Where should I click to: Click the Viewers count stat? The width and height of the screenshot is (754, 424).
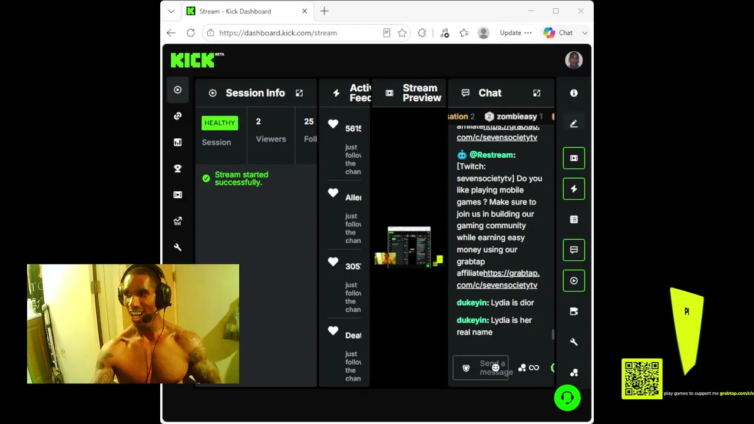point(270,130)
